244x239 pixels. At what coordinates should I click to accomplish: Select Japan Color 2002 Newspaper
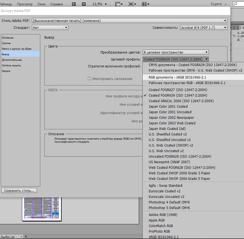[193, 118]
